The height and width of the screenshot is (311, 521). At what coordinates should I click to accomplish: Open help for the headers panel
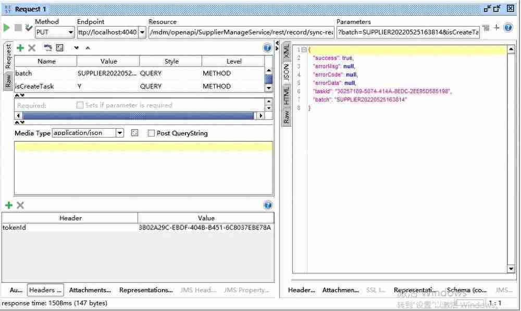pyautogui.click(x=268, y=205)
